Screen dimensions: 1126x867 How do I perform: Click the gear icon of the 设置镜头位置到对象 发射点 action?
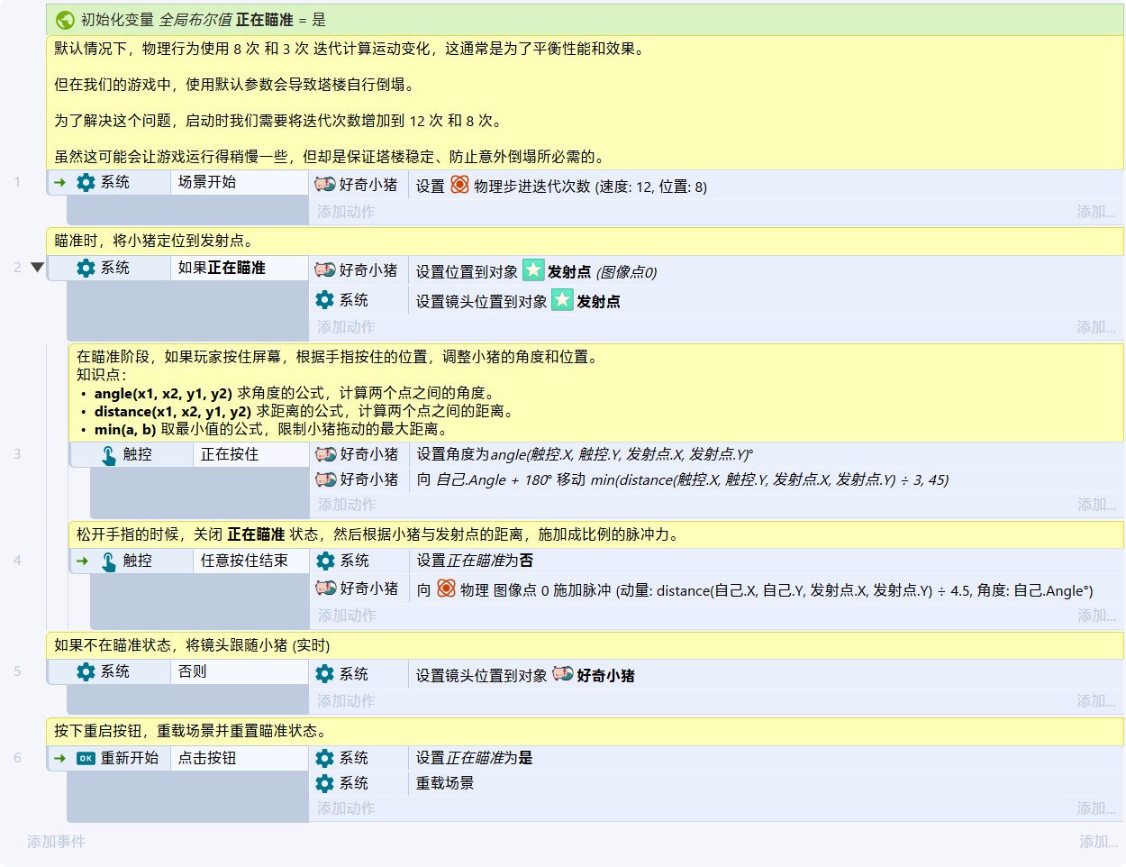point(325,300)
